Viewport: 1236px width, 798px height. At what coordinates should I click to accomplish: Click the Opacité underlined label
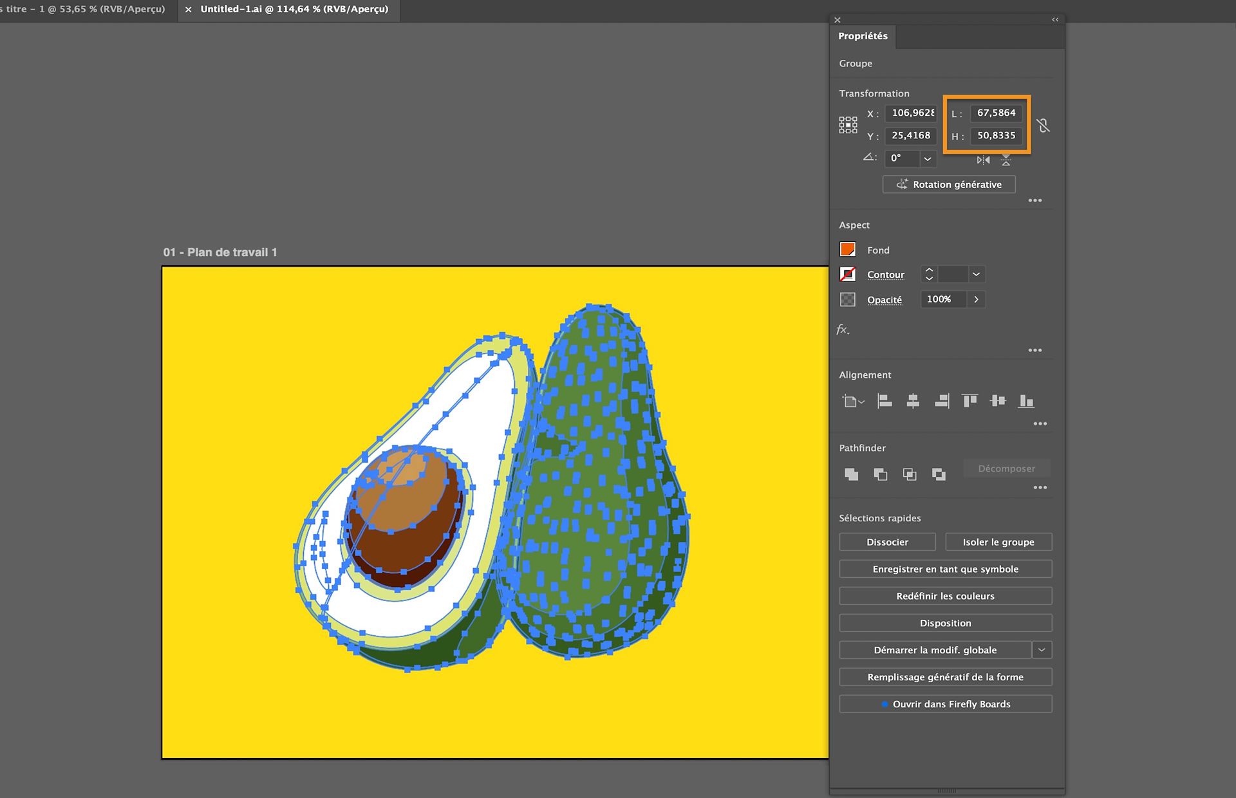885,300
